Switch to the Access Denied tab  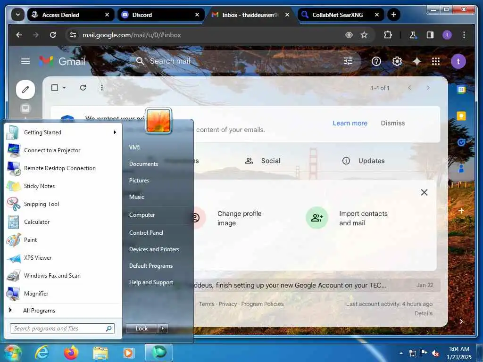(x=71, y=15)
